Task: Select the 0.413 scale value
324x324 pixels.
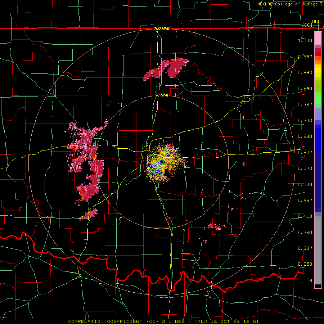Action: click(305, 216)
